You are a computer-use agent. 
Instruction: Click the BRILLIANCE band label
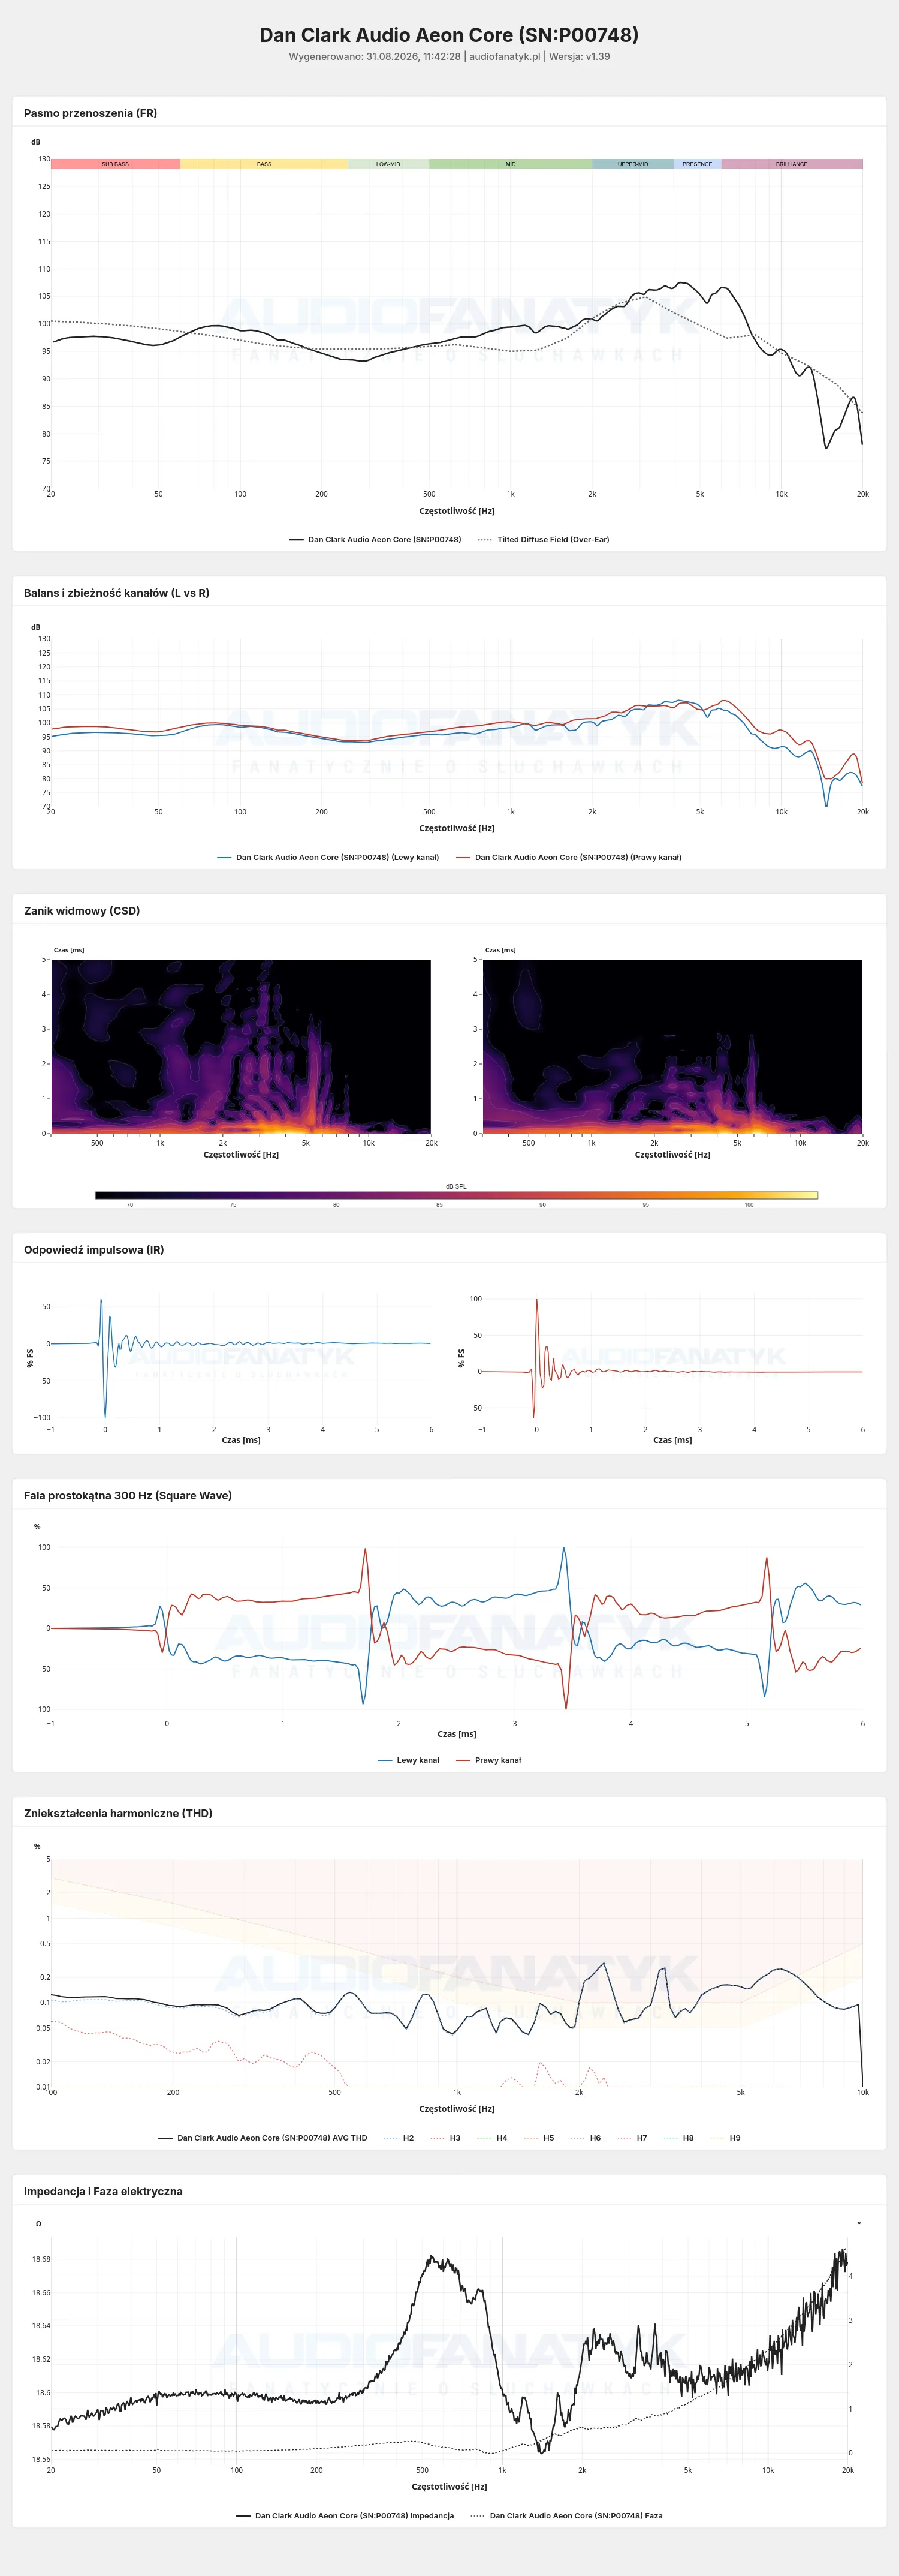point(792,164)
